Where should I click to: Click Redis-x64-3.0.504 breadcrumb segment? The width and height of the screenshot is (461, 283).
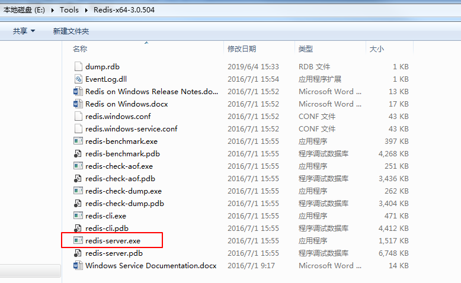coord(124,10)
